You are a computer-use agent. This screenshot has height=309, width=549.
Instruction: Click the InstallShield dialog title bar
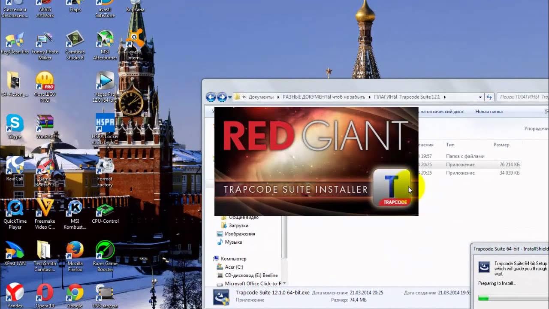coord(510,248)
